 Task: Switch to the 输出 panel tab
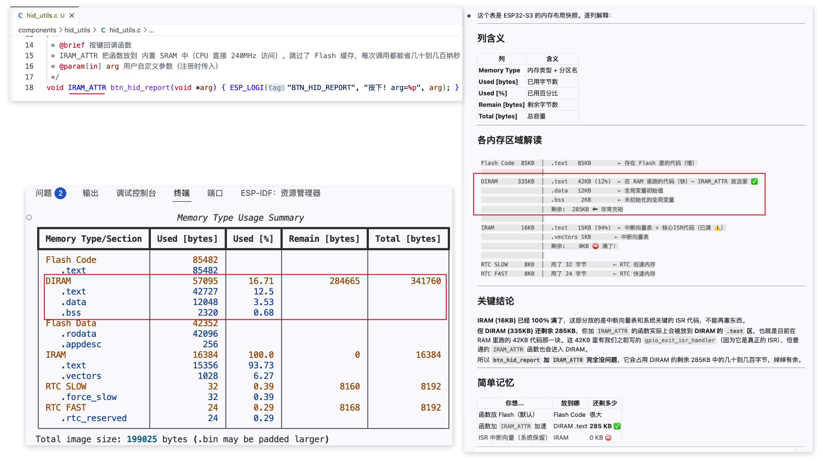pos(90,193)
